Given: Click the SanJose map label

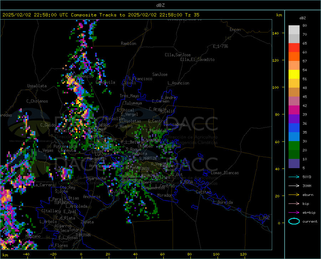Looking at the screenshot, I should click(160, 74).
